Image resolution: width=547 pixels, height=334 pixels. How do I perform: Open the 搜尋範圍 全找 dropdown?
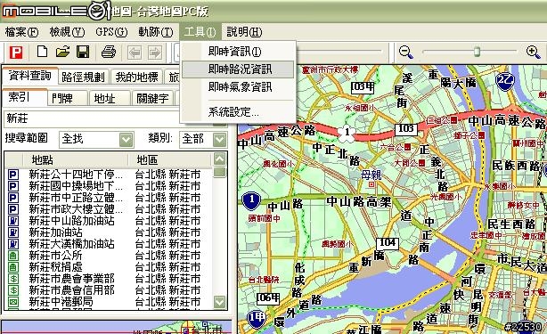(x=126, y=140)
